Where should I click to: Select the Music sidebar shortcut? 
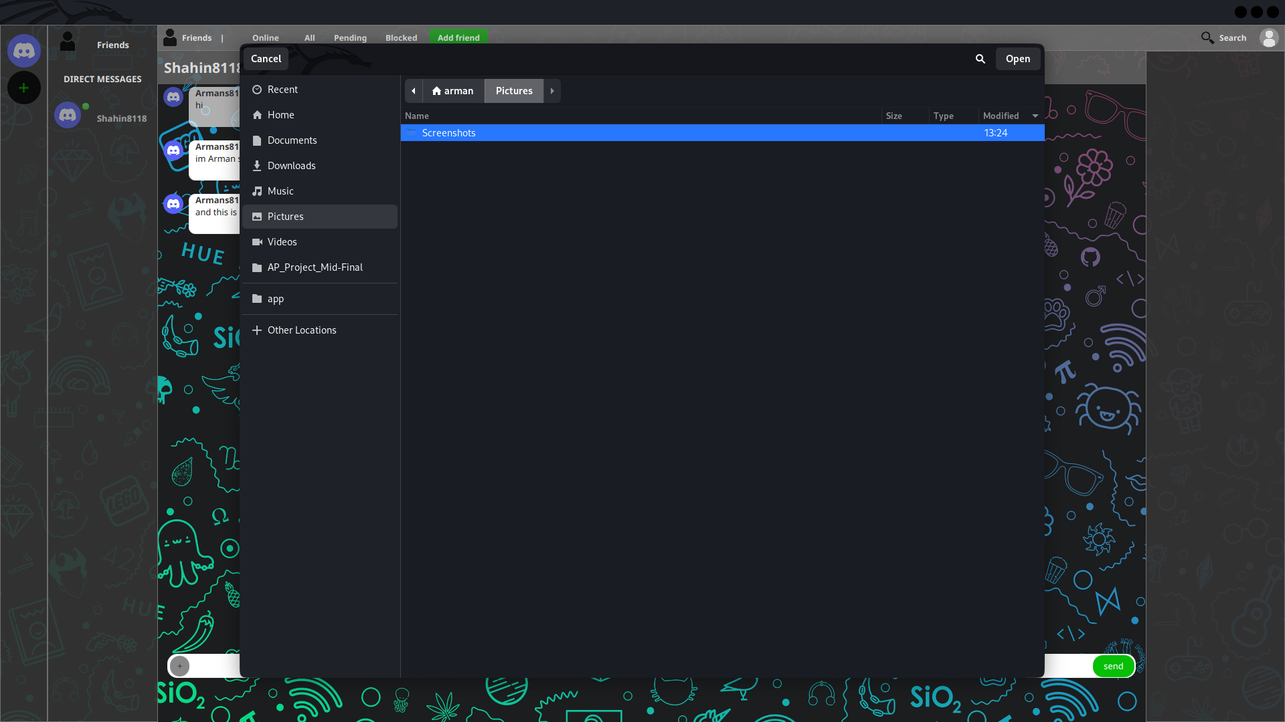[x=279, y=191]
